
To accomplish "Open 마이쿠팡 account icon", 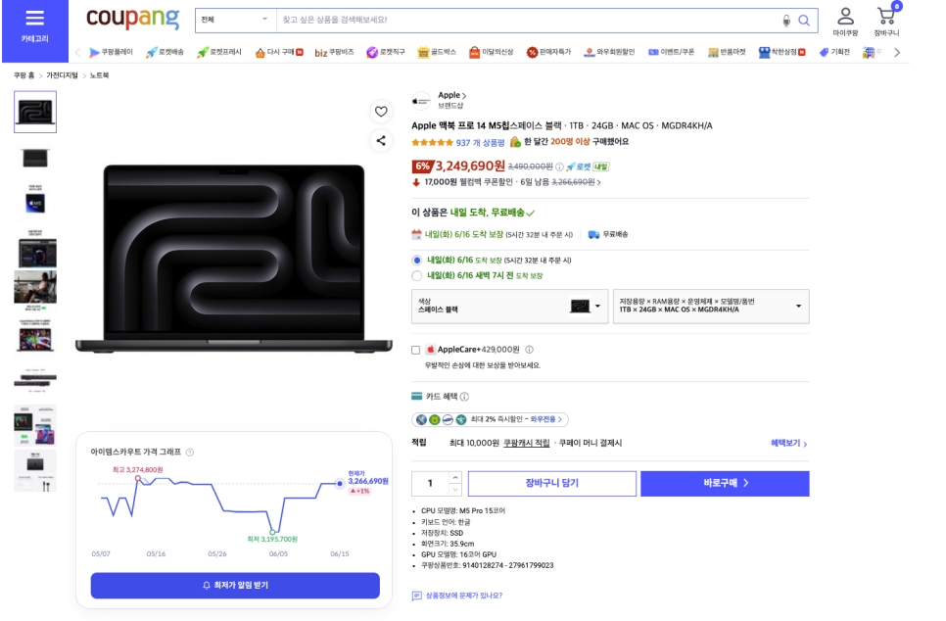I will [845, 22].
